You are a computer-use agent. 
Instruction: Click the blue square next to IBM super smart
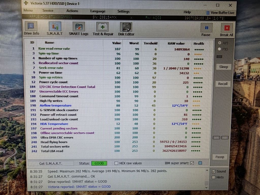point(200,163)
